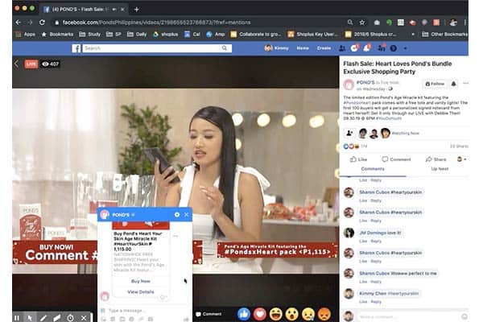This screenshot has width=483, height=322.
Task: Click the Angry reaction below video
Action: (x=324, y=314)
